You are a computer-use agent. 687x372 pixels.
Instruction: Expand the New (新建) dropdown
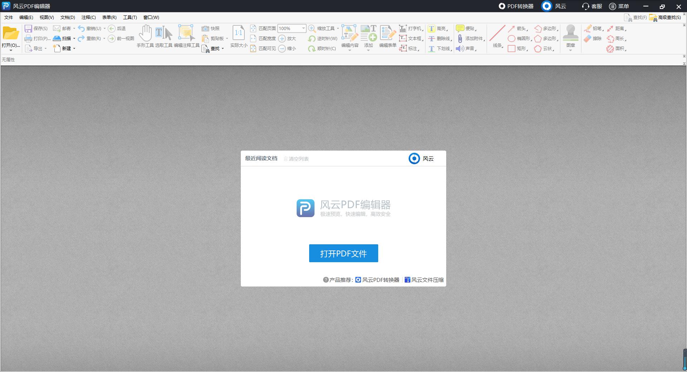click(x=74, y=49)
